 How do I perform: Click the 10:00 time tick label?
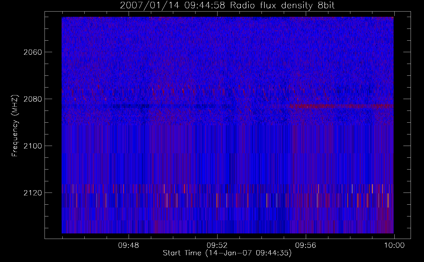point(394,245)
